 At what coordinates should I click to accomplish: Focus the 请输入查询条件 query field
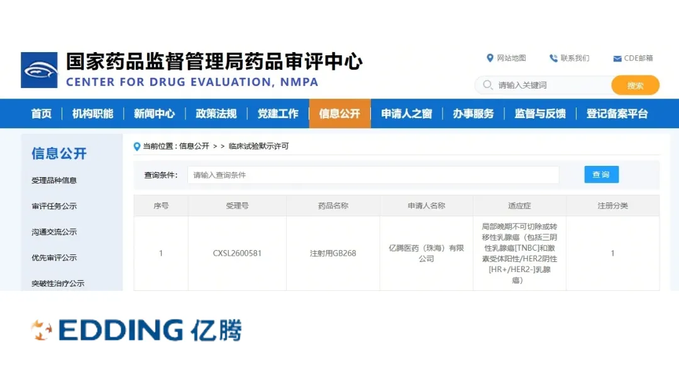[x=373, y=175]
